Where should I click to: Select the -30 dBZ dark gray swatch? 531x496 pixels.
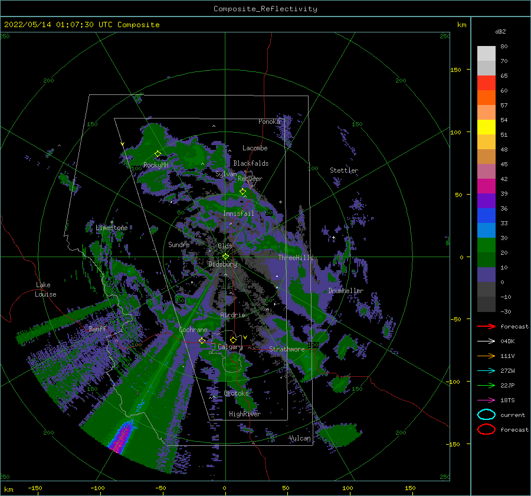click(486, 304)
